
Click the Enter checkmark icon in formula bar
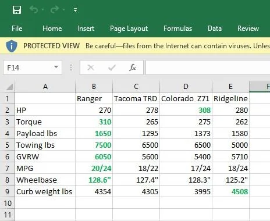click(112, 67)
